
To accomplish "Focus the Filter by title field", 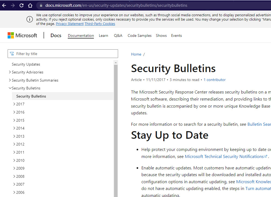I will (63, 54).
